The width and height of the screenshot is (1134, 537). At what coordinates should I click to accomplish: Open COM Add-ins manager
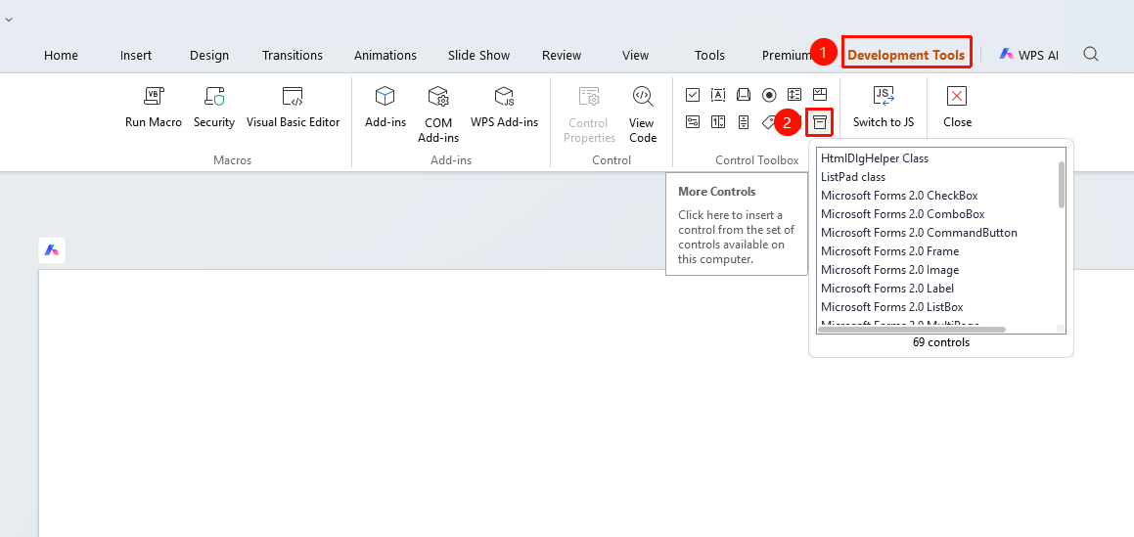[438, 115]
